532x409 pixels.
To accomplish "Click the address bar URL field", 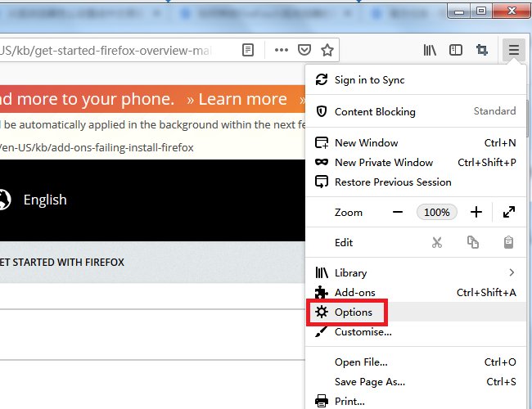I will (115, 50).
